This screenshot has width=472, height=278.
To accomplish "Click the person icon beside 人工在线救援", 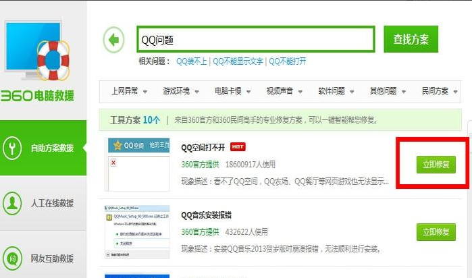I will [x=14, y=202].
